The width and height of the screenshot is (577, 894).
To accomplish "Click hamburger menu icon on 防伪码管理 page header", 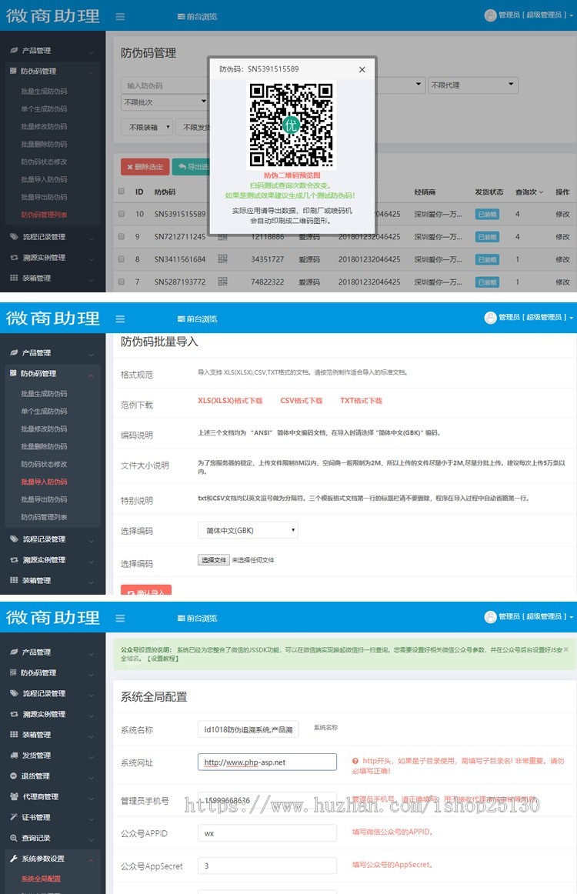I will tap(120, 16).
